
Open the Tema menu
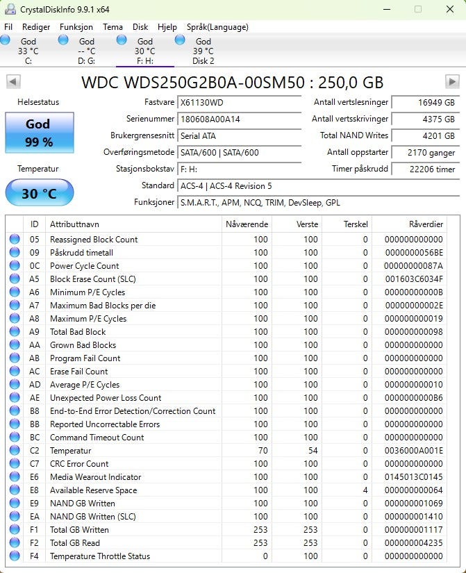coord(113,27)
